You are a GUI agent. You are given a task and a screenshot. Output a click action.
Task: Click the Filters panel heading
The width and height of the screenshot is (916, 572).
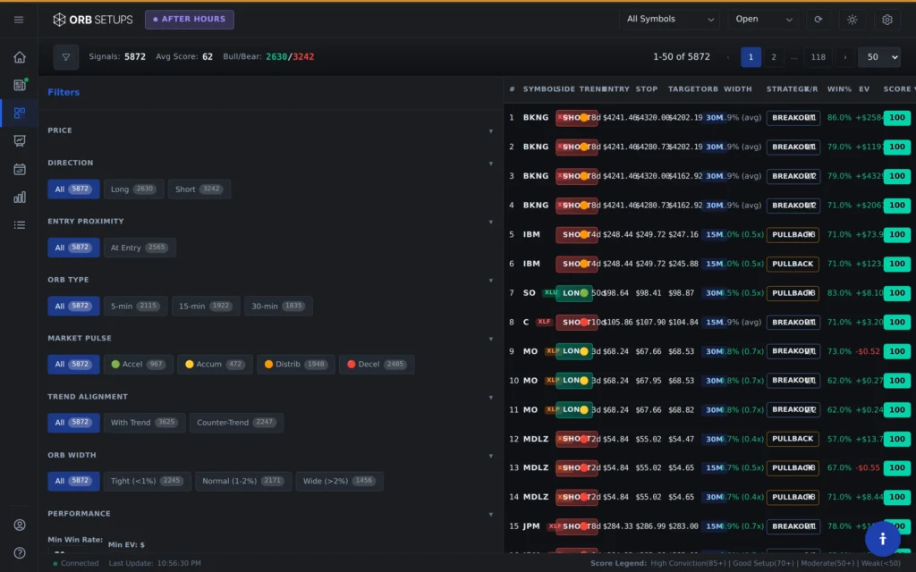[x=64, y=92]
